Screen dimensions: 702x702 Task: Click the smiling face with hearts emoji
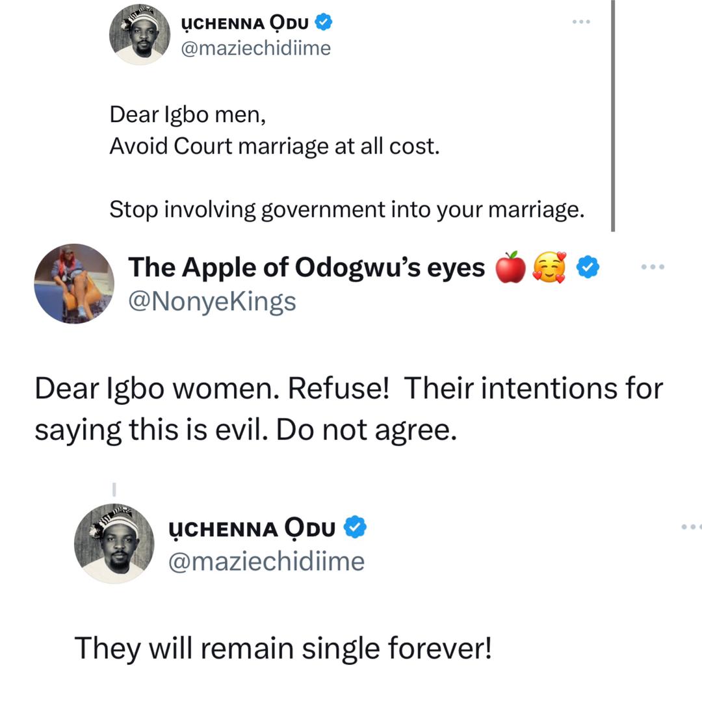tap(549, 268)
